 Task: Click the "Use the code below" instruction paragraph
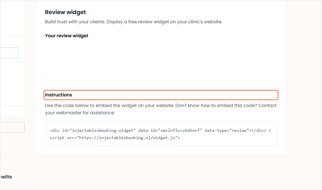[161, 109]
